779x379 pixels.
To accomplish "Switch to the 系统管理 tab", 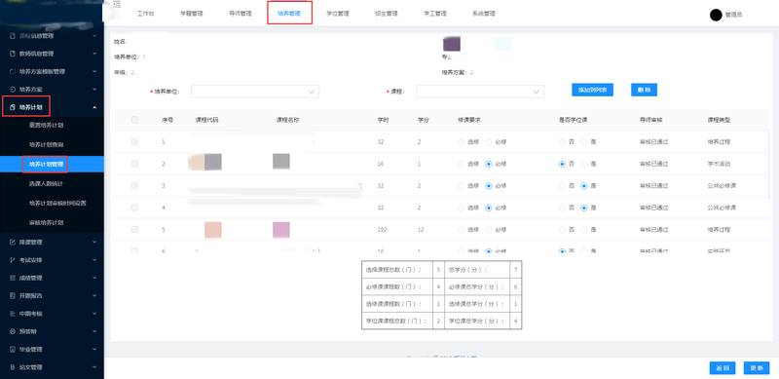I will coord(483,14).
